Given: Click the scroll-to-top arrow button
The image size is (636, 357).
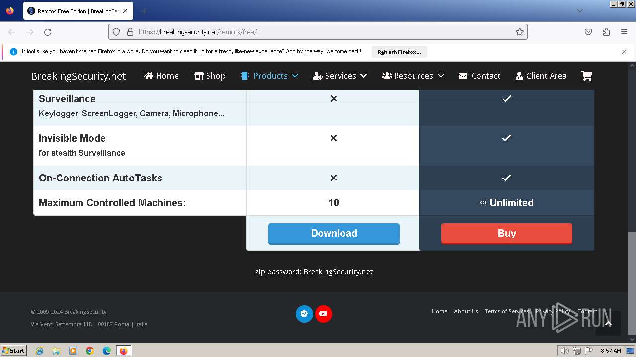Looking at the screenshot, I should click(608, 323).
